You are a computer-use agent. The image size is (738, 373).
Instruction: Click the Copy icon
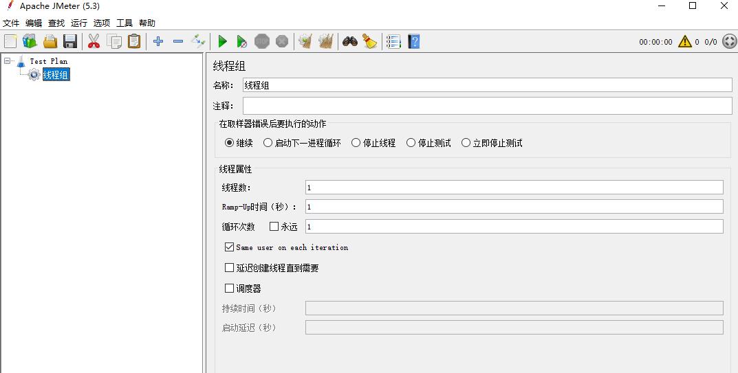(x=114, y=41)
